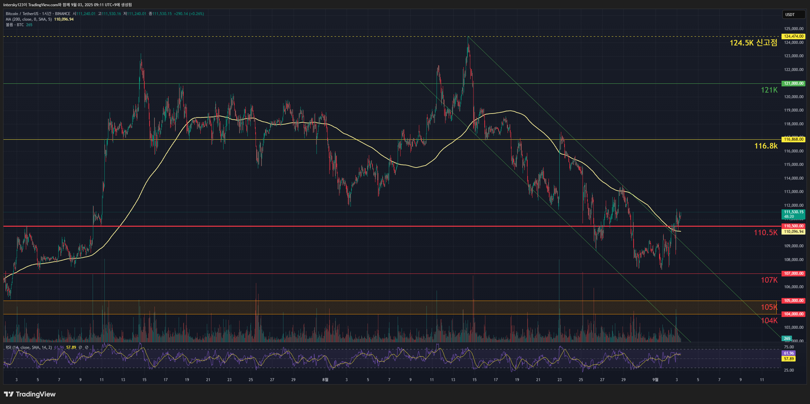The image size is (810, 404).
Task: Click the yellow 116,868.00 price label
Action: (x=794, y=139)
